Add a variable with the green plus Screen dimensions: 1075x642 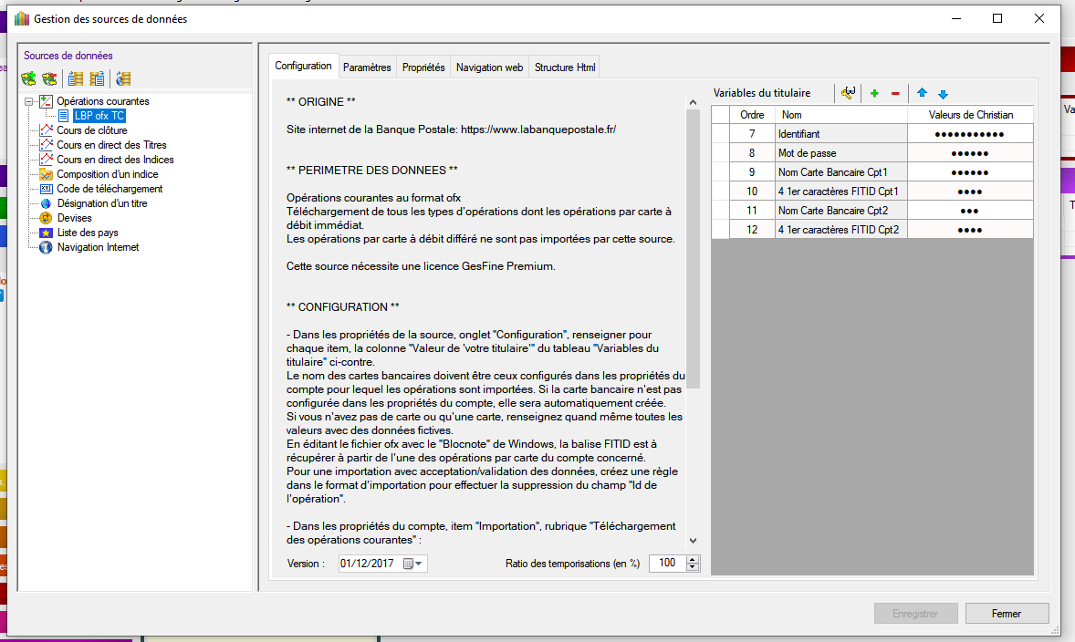pyautogui.click(x=874, y=93)
